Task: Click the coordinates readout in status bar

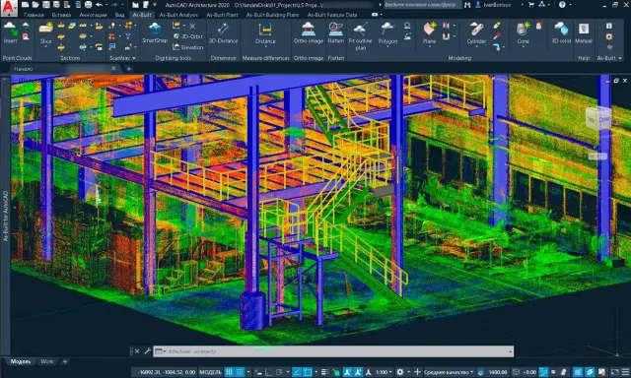Action: pos(167,372)
